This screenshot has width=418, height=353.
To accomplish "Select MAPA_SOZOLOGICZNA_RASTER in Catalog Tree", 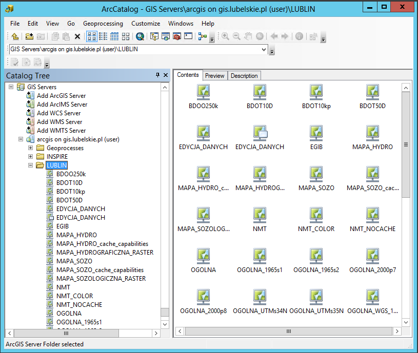I will tap(101, 279).
